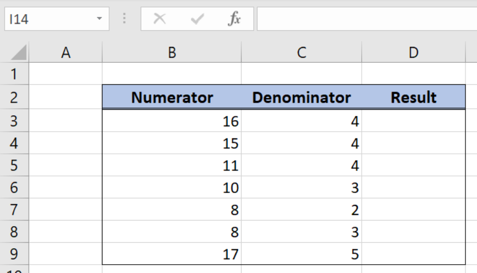Open the Name Box dropdown arrow
The image size is (477, 273).
(x=99, y=19)
